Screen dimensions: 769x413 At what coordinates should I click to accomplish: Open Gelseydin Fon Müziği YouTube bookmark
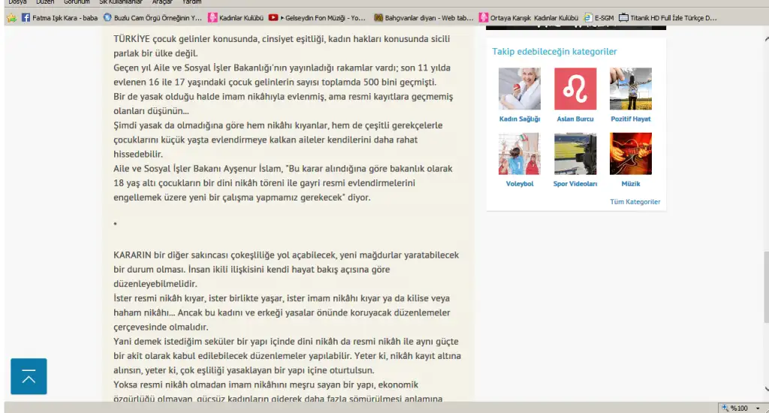point(318,18)
